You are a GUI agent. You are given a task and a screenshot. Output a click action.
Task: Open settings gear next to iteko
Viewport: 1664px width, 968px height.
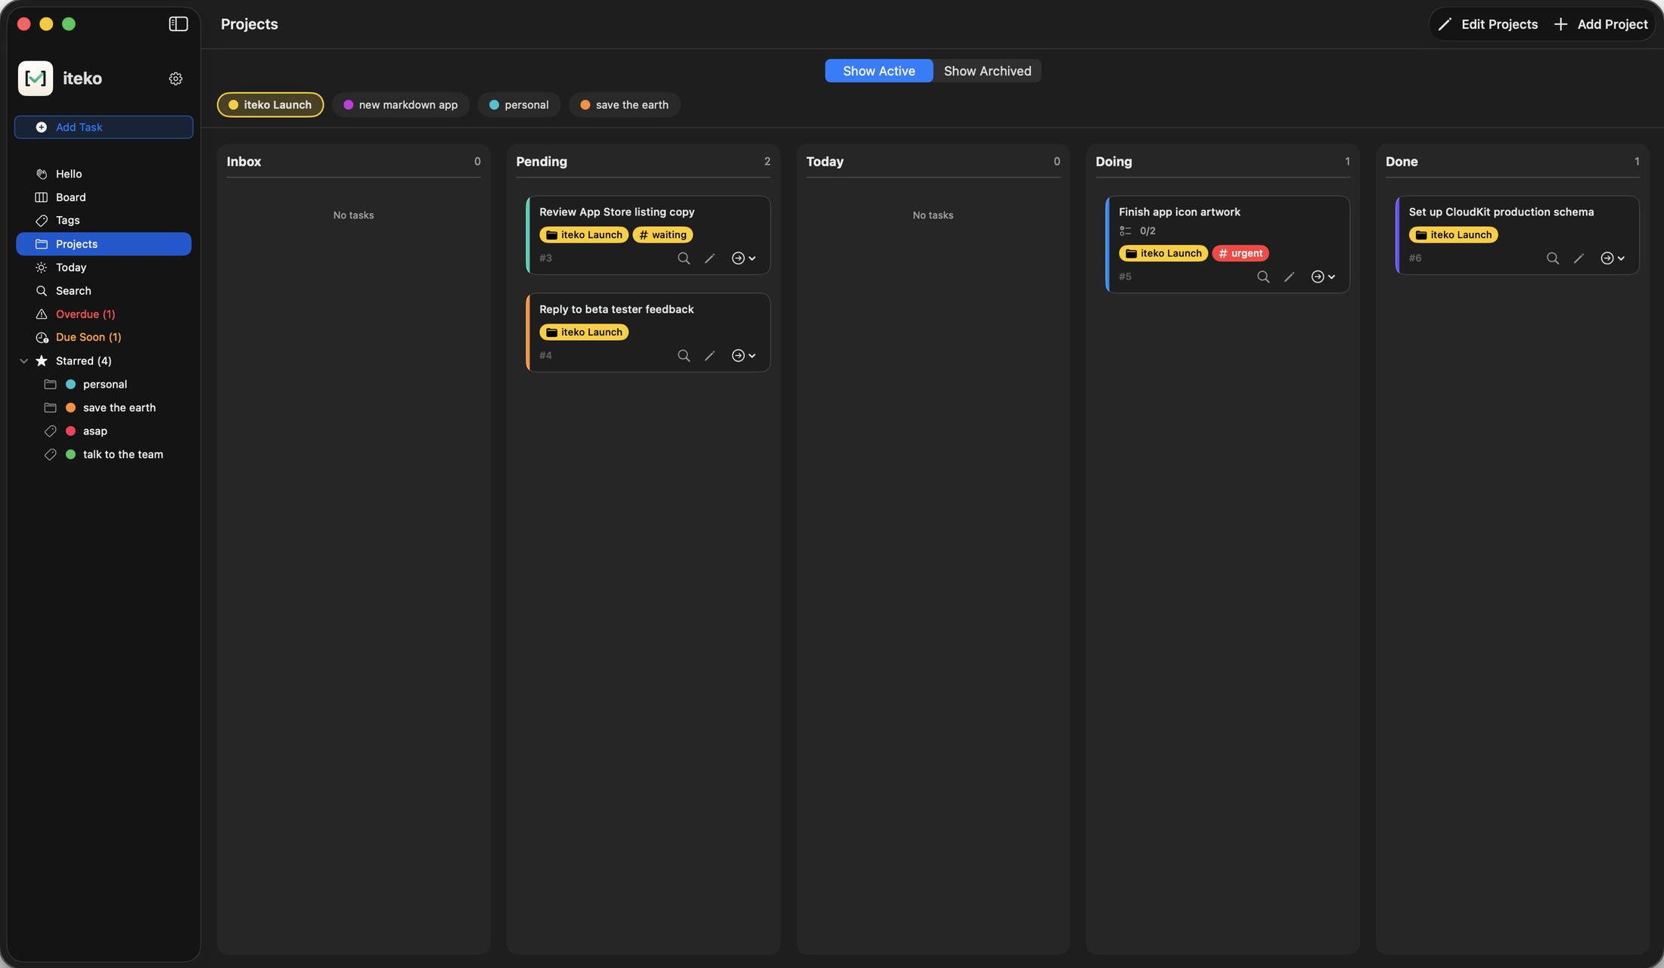[x=175, y=79]
